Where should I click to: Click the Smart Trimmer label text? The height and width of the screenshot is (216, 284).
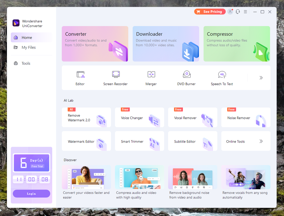coord(132,141)
